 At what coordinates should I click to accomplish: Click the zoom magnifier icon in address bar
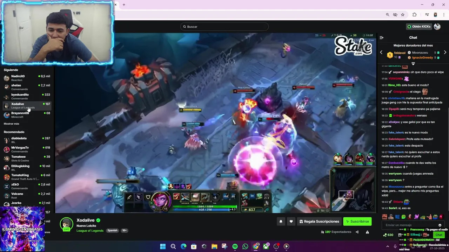click(x=388, y=15)
